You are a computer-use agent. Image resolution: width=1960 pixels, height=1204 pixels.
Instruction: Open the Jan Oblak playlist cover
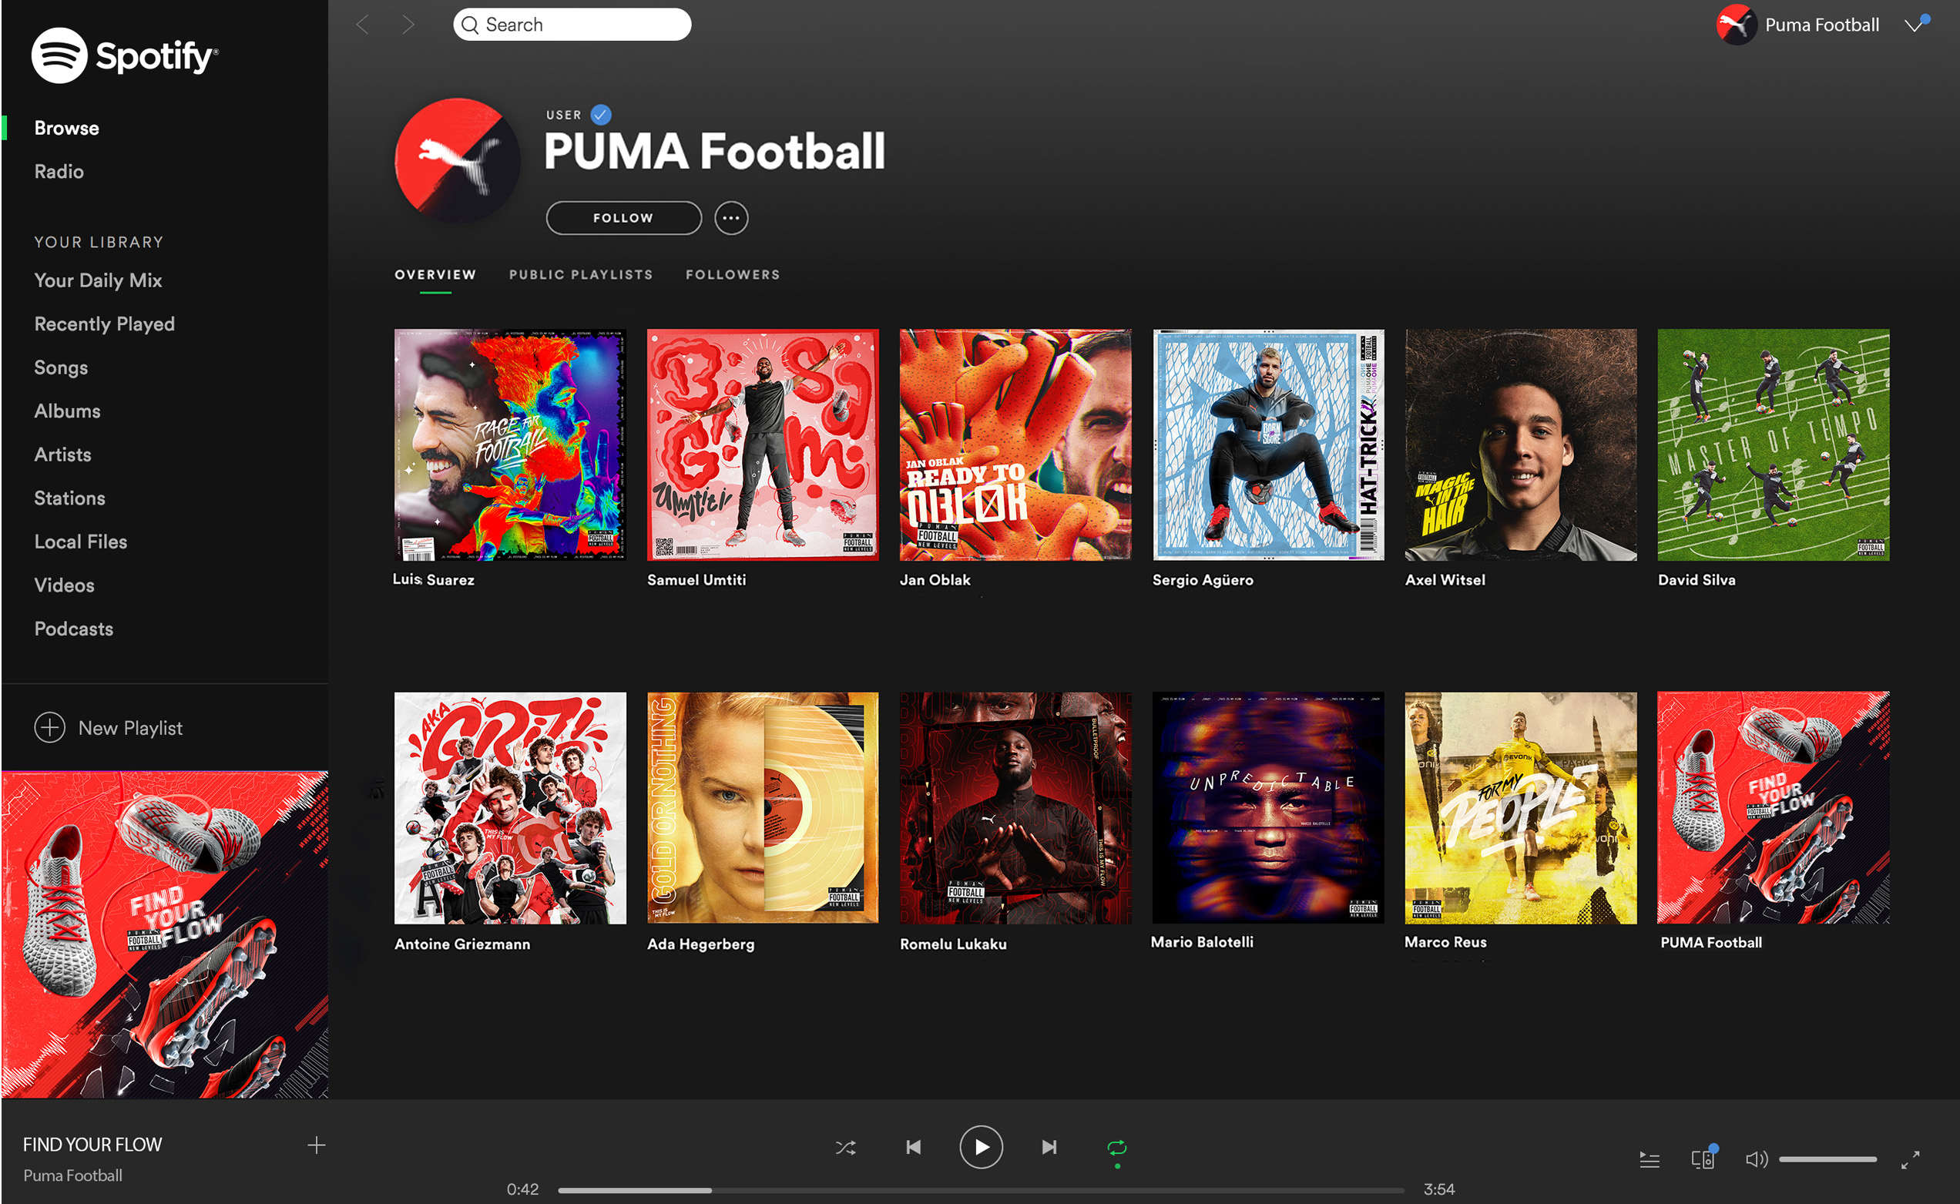(1015, 444)
